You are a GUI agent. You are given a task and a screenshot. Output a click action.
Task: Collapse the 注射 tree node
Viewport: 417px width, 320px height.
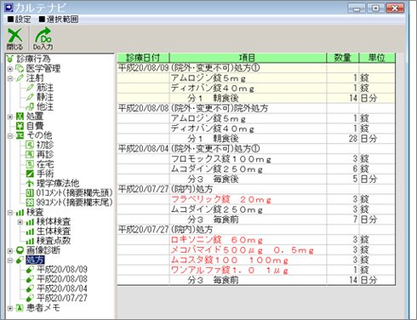[10, 78]
